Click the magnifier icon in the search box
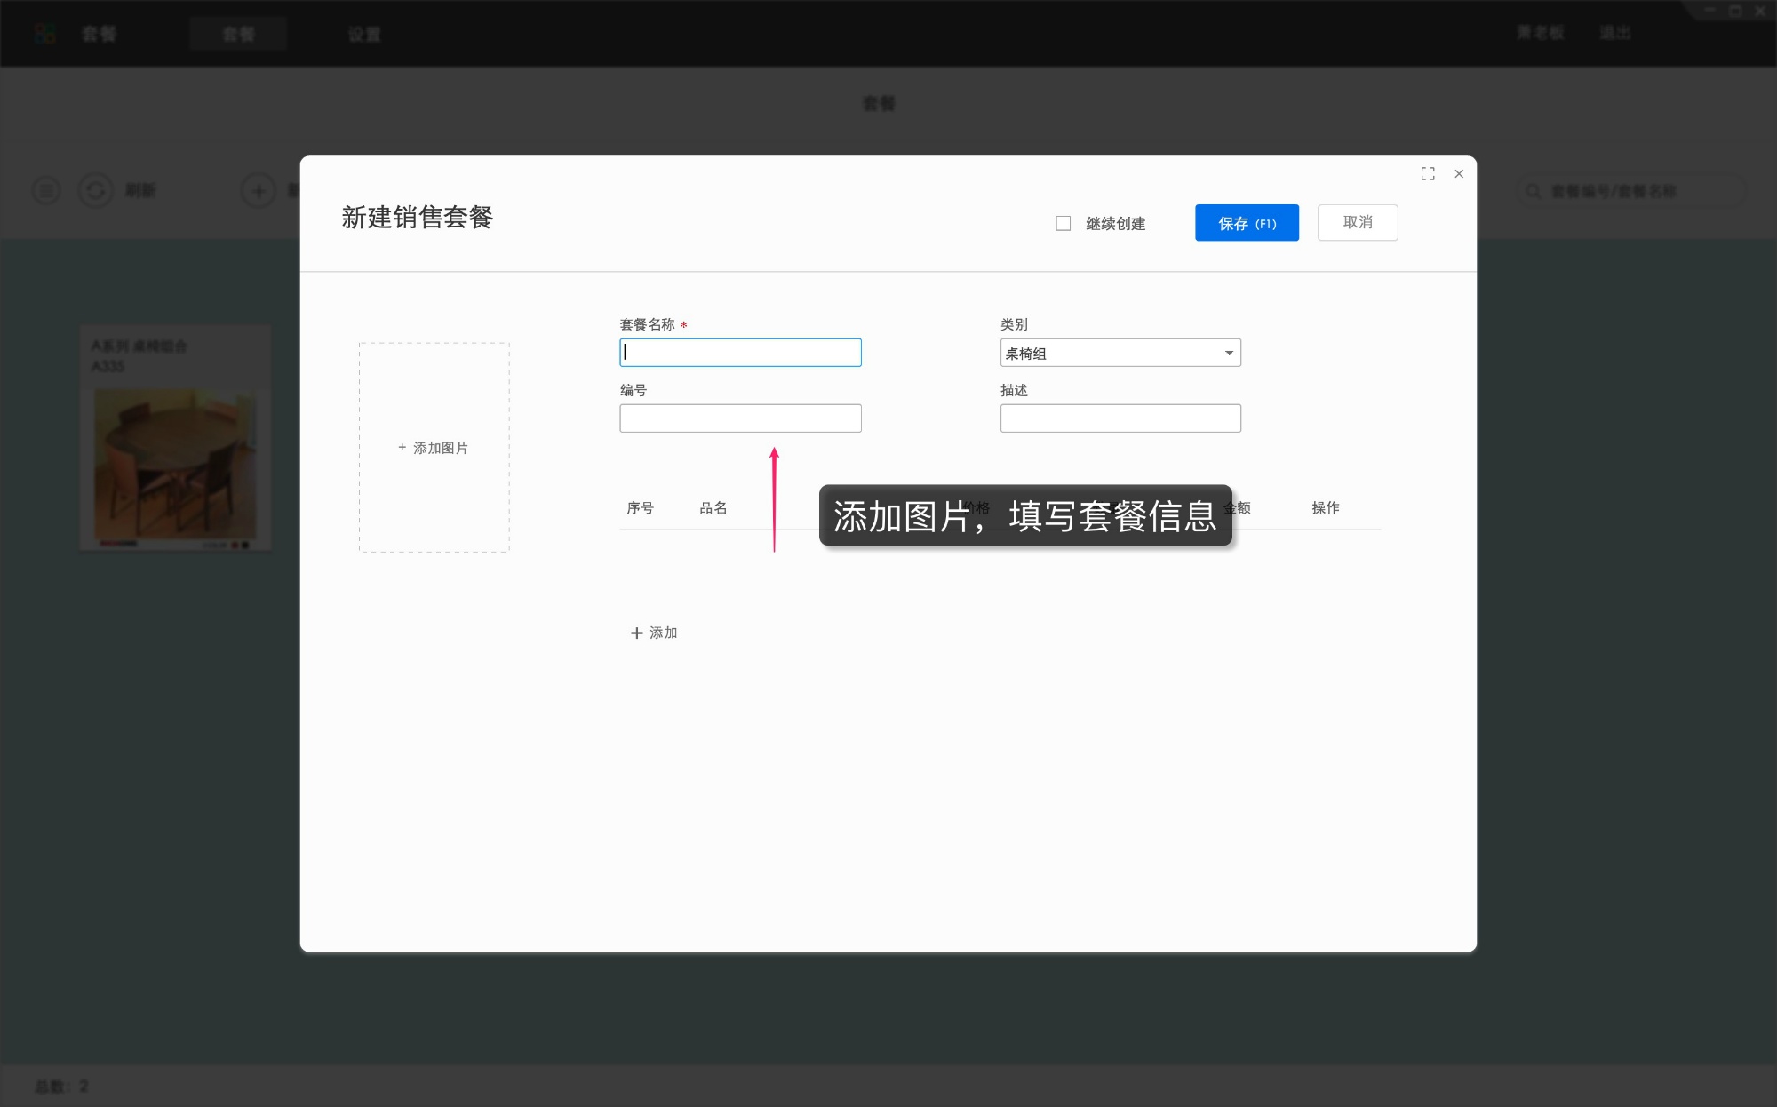 pos(1532,190)
